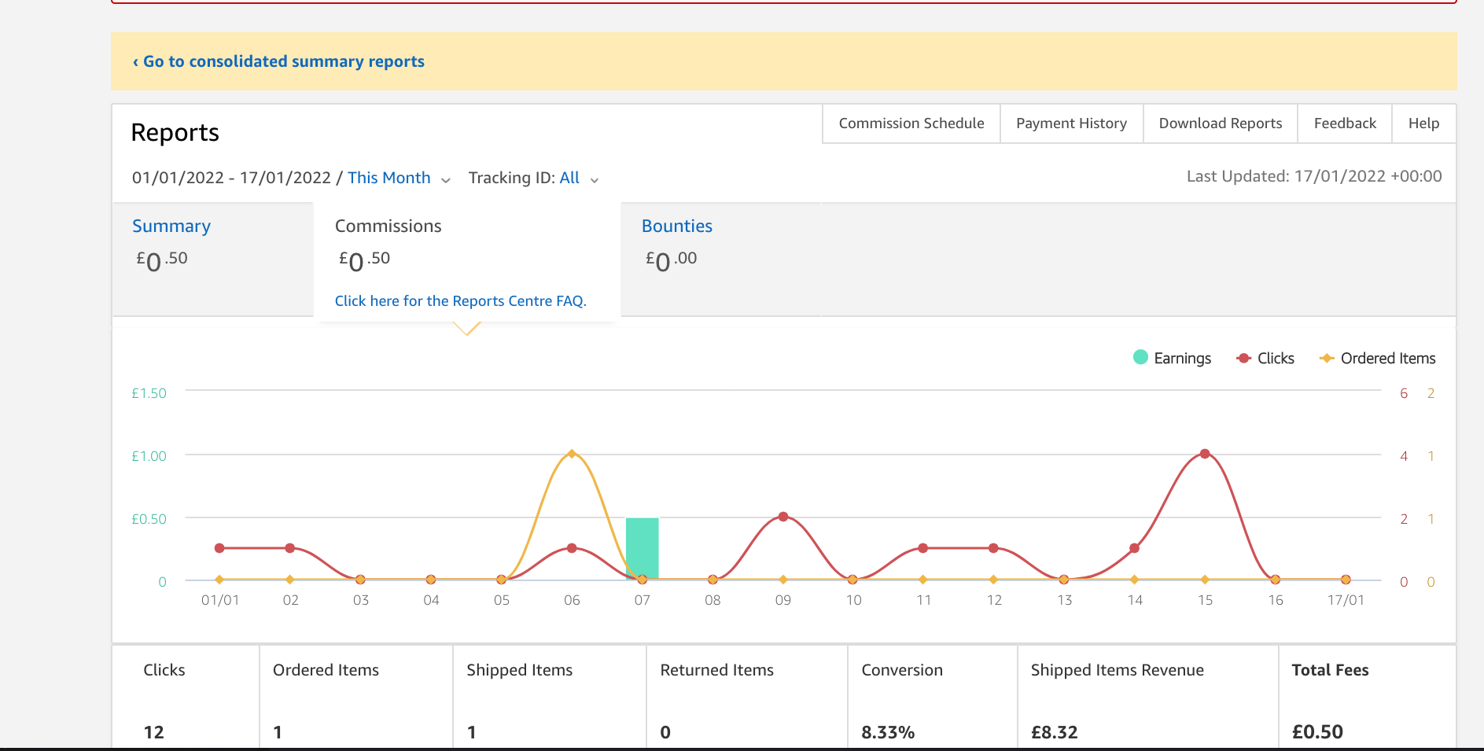Click the Last Updated timestamp text
The width and height of the screenshot is (1484, 751).
point(1314,176)
